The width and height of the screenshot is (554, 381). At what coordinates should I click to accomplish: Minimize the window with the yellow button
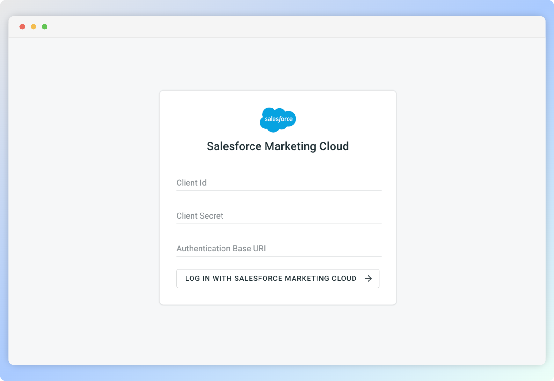click(33, 27)
